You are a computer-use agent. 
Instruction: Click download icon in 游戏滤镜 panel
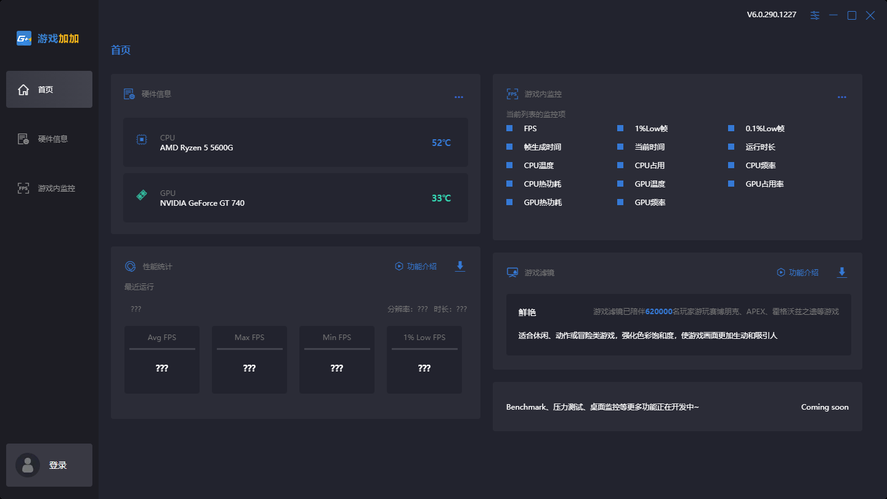pos(842,272)
